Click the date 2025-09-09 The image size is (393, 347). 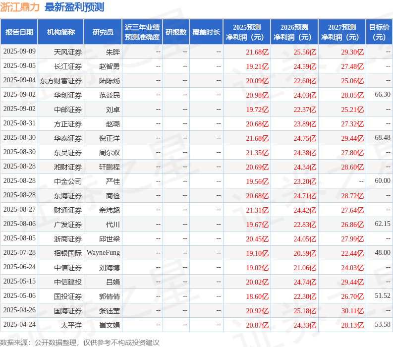(19, 51)
